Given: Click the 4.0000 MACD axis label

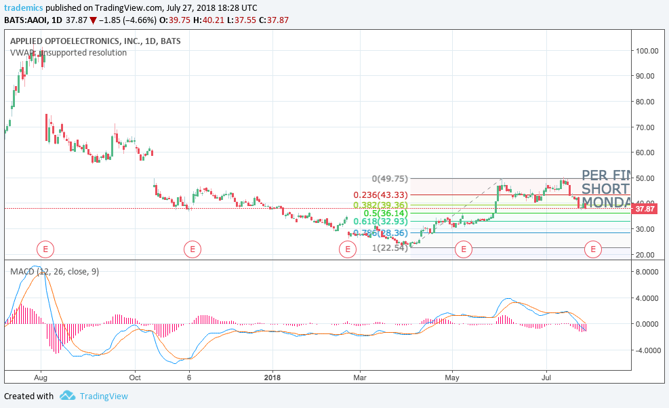Looking at the screenshot, I should (647, 298).
